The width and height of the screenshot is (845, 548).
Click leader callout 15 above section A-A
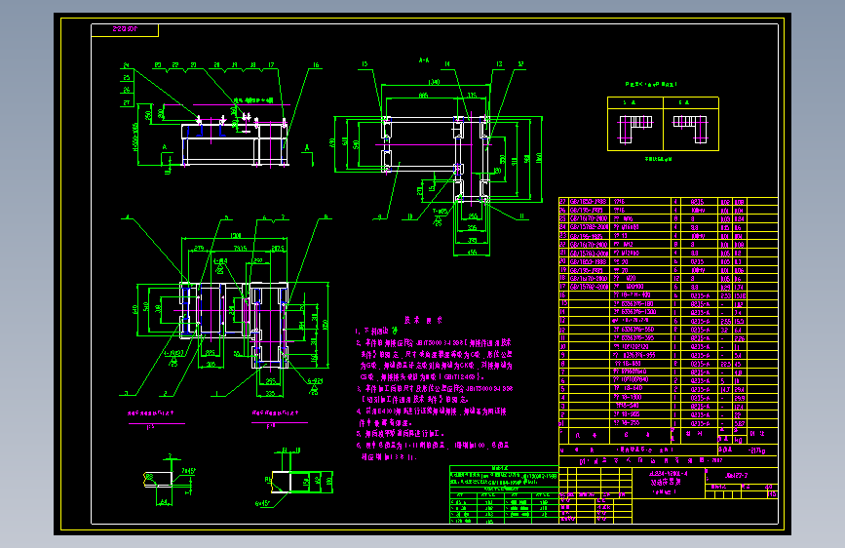(x=365, y=64)
